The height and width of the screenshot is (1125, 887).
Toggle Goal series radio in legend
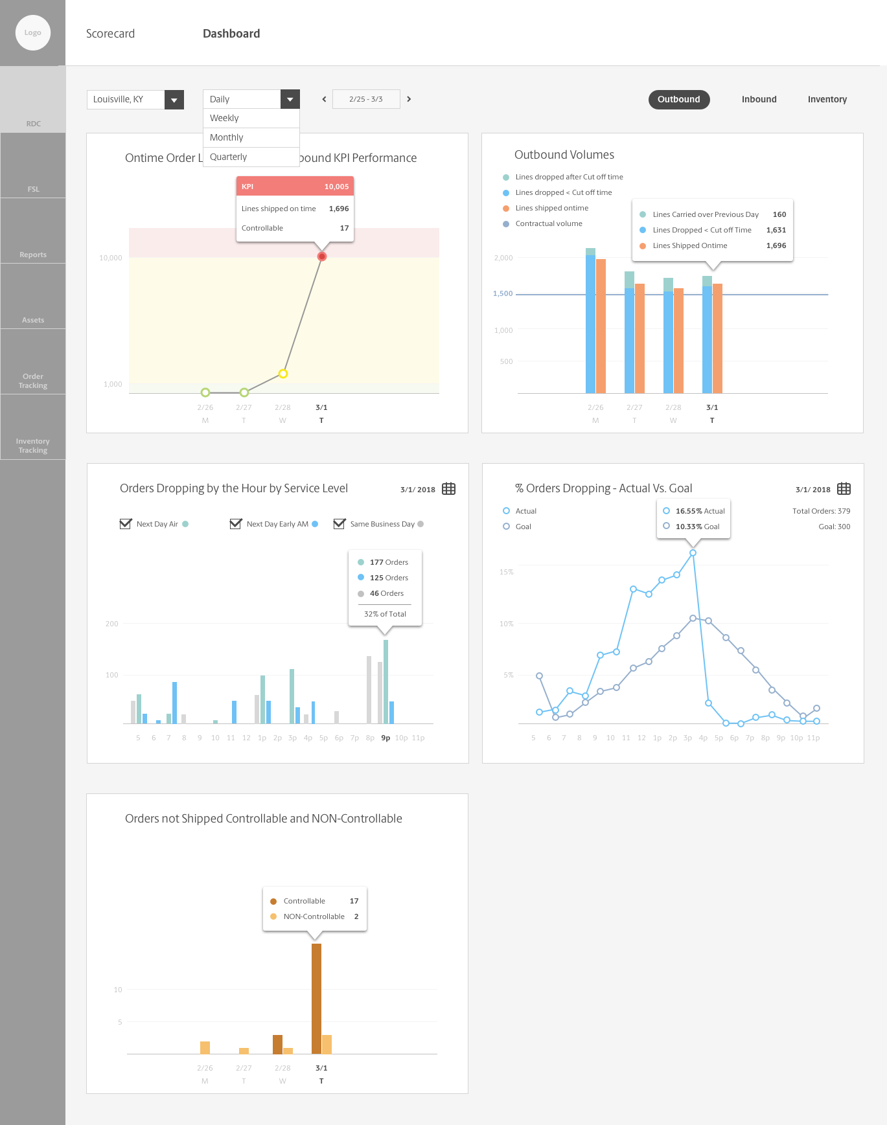pos(506,527)
